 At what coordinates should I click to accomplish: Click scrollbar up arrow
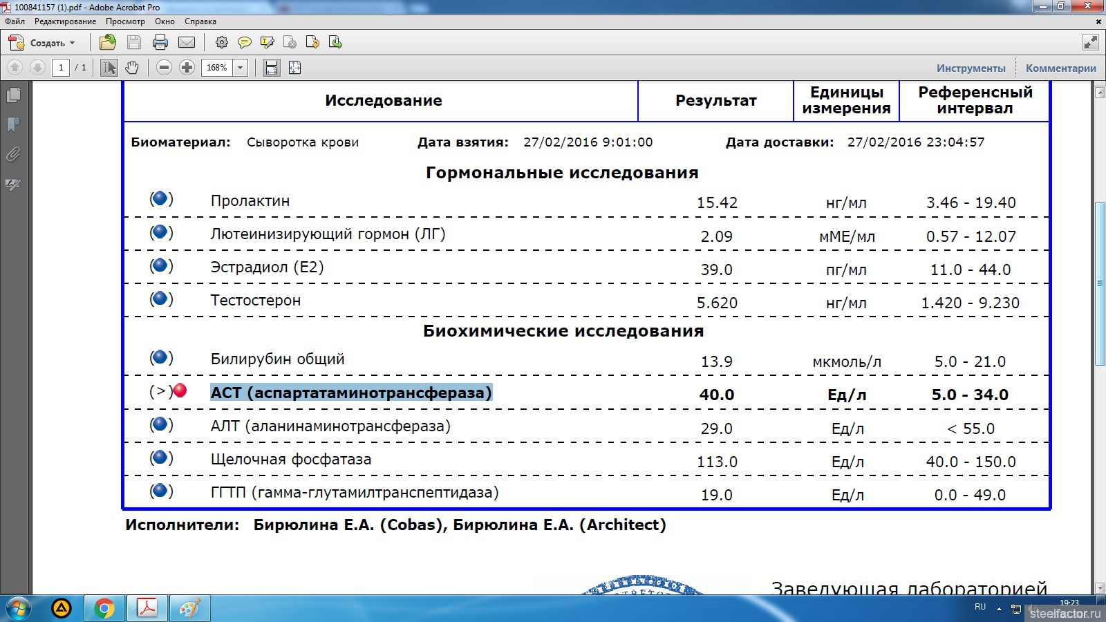(x=1100, y=91)
